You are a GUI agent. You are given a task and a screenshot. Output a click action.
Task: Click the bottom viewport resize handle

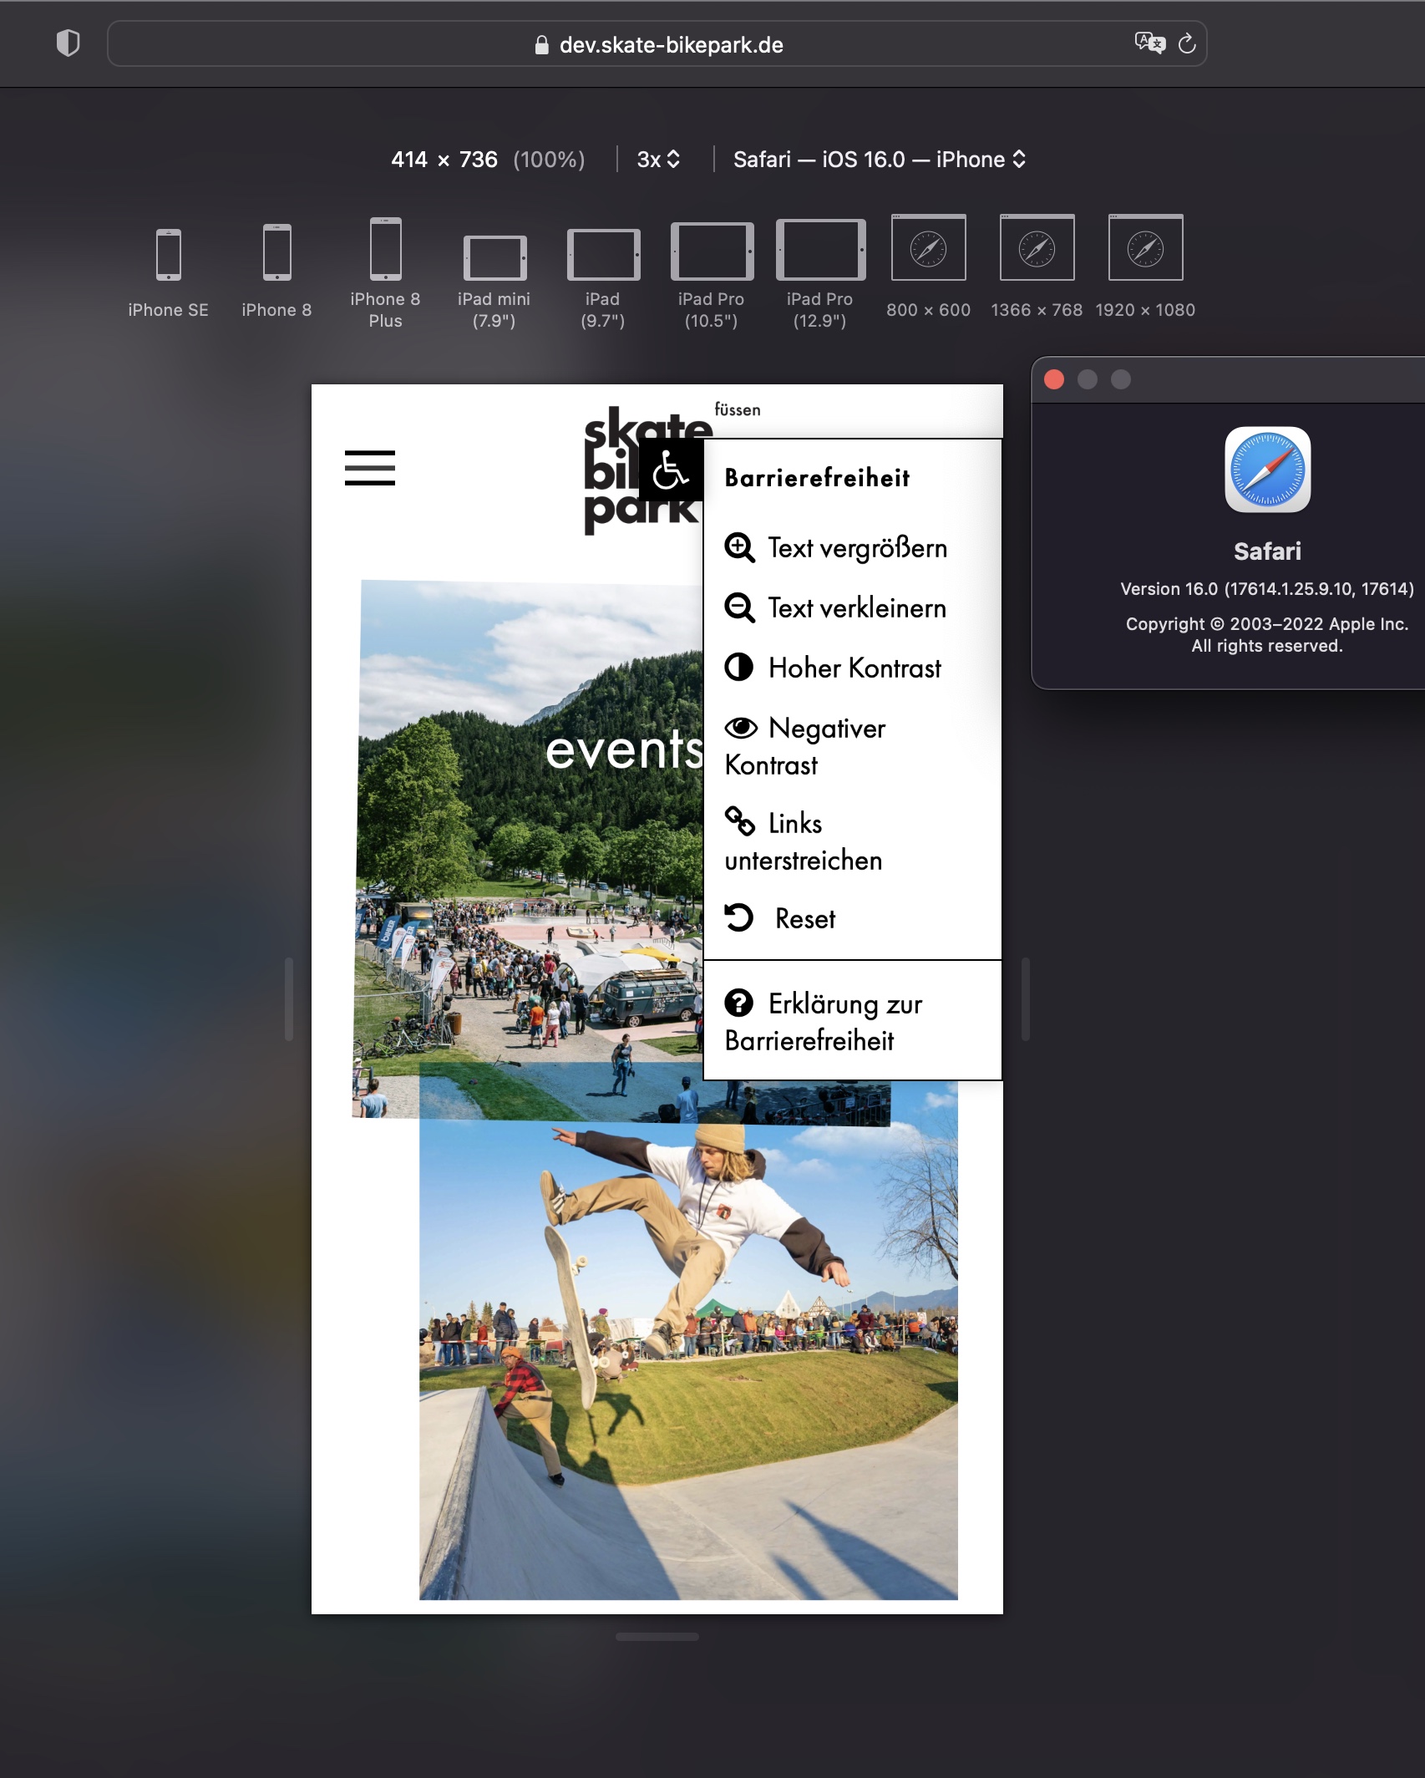[657, 1637]
